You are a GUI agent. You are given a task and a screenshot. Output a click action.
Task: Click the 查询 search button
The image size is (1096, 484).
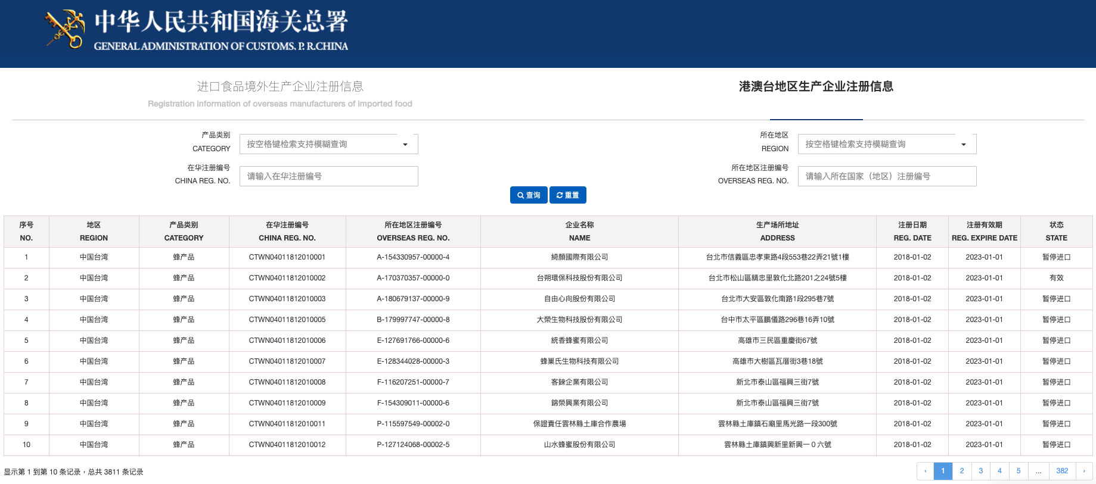(x=529, y=195)
